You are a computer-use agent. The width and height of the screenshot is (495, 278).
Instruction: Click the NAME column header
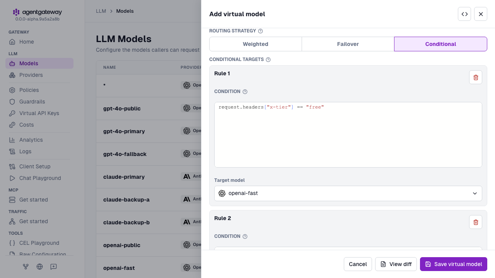[109, 68]
